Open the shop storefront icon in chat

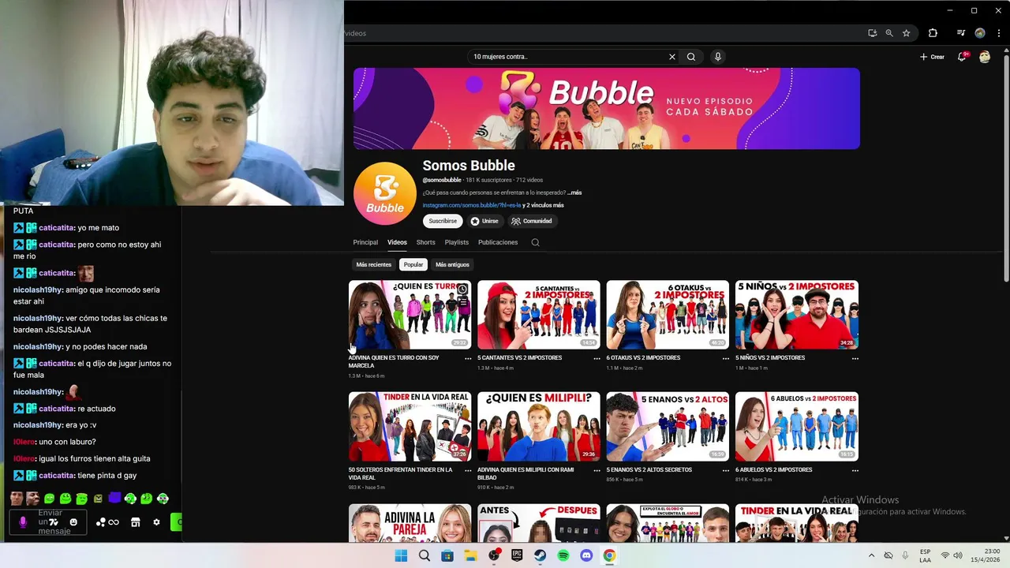pyautogui.click(x=135, y=522)
